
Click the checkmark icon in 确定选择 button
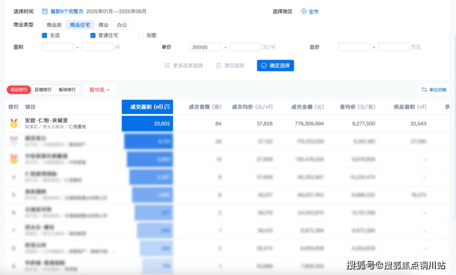pyautogui.click(x=264, y=65)
